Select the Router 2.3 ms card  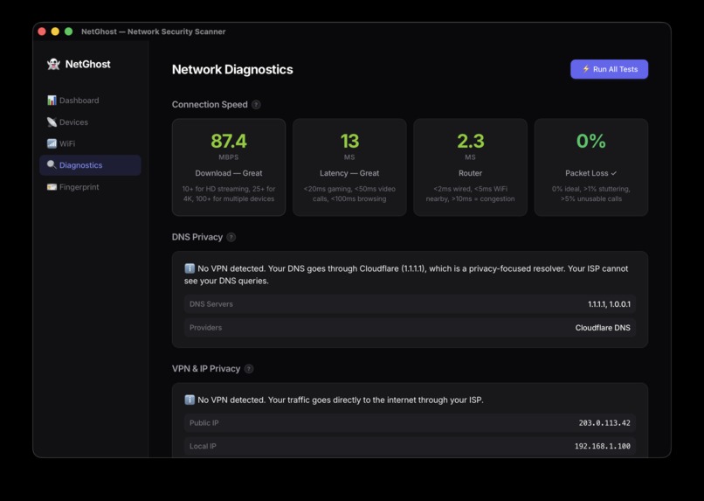470,167
